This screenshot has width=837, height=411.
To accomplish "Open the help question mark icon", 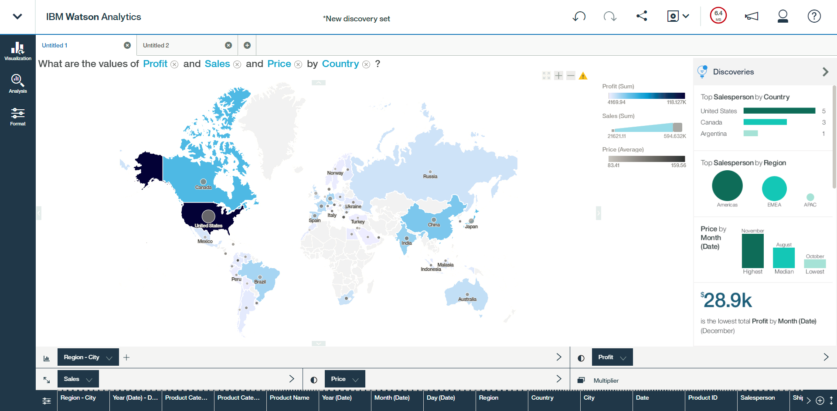I will [x=814, y=16].
